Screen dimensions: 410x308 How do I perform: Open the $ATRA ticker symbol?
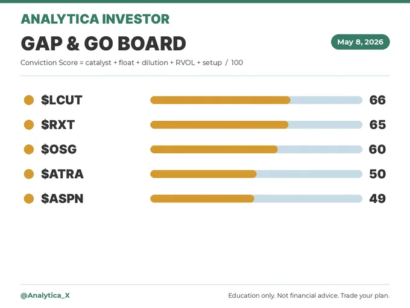[62, 174]
